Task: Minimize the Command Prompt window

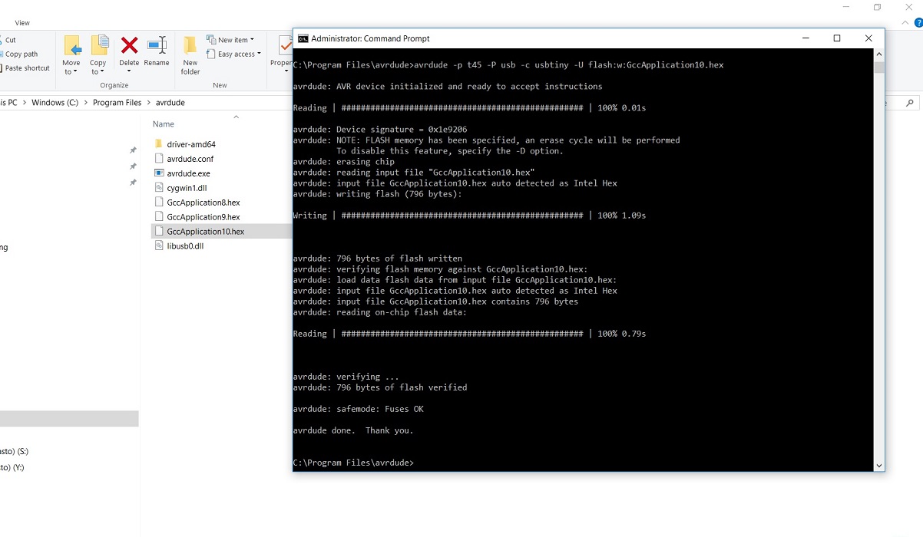Action: [x=806, y=38]
